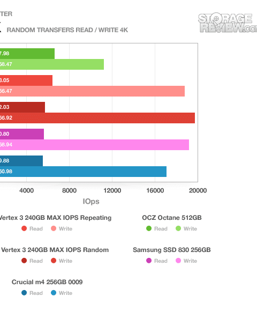Click the StorageReview.com logo
Screen dimensions: 257x311
[228, 23]
